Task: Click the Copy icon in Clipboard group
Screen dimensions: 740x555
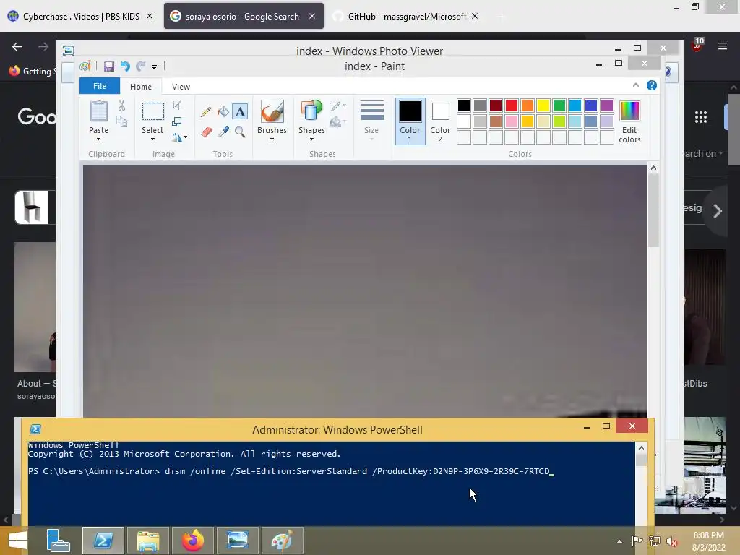Action: (x=121, y=121)
